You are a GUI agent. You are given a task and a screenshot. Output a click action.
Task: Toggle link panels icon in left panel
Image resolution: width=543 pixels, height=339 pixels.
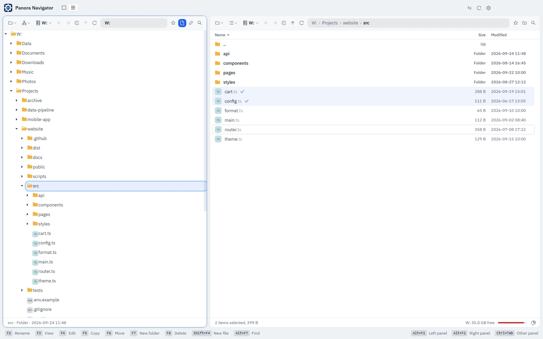tap(191, 23)
